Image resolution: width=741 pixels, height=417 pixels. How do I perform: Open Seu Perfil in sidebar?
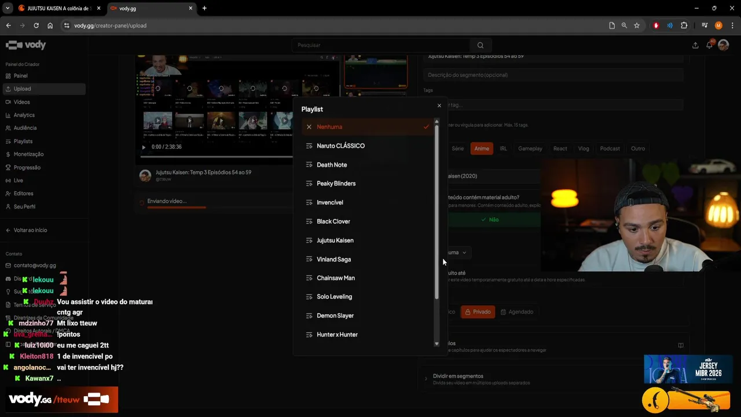coord(44,207)
